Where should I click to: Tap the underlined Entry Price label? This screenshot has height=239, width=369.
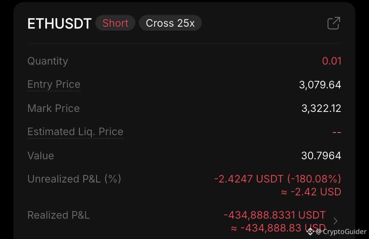[54, 84]
